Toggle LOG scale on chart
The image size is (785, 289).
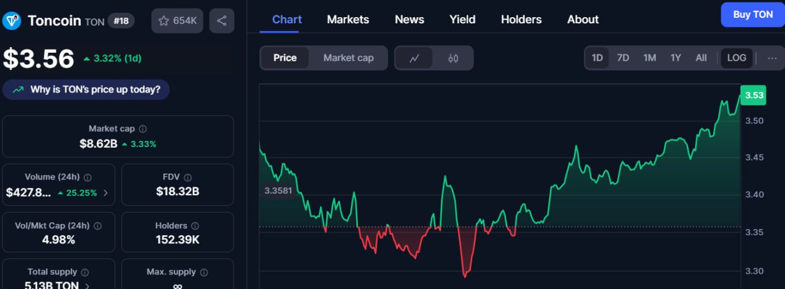[x=737, y=58]
